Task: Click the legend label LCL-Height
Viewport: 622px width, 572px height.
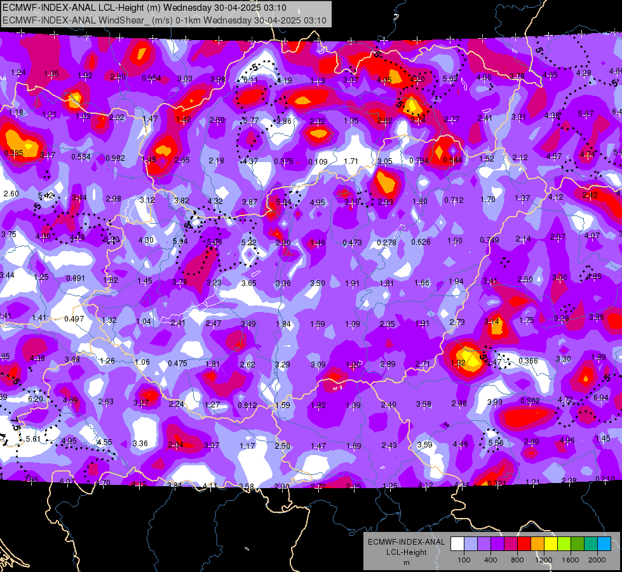Action: pos(407,552)
